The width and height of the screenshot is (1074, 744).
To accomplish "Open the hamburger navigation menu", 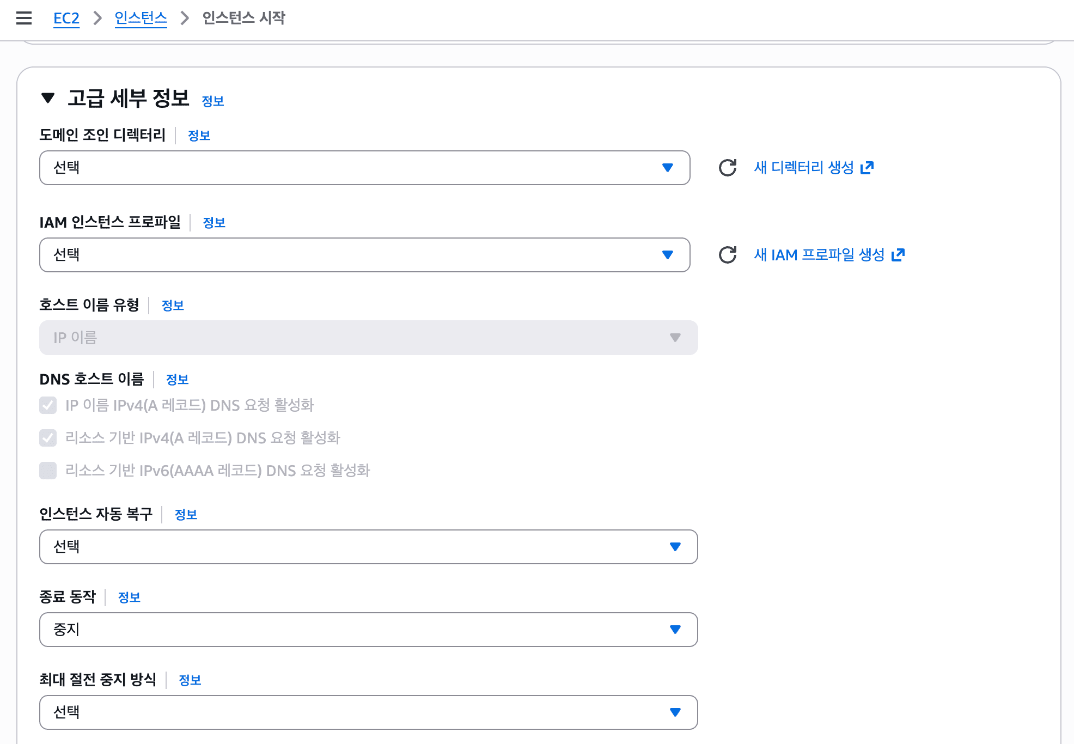I will [x=24, y=18].
